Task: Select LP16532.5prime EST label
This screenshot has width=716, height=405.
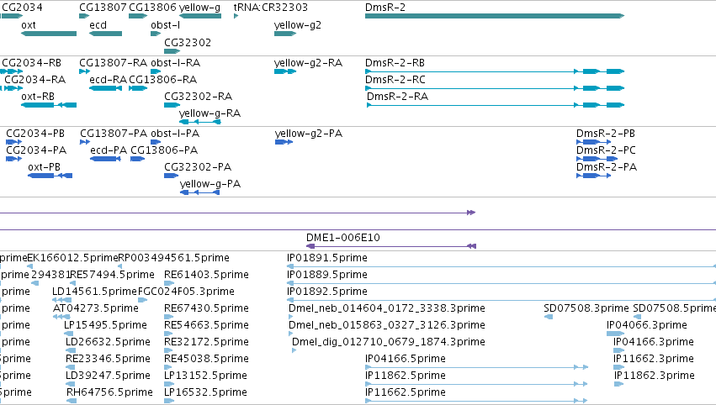Action: (x=205, y=392)
